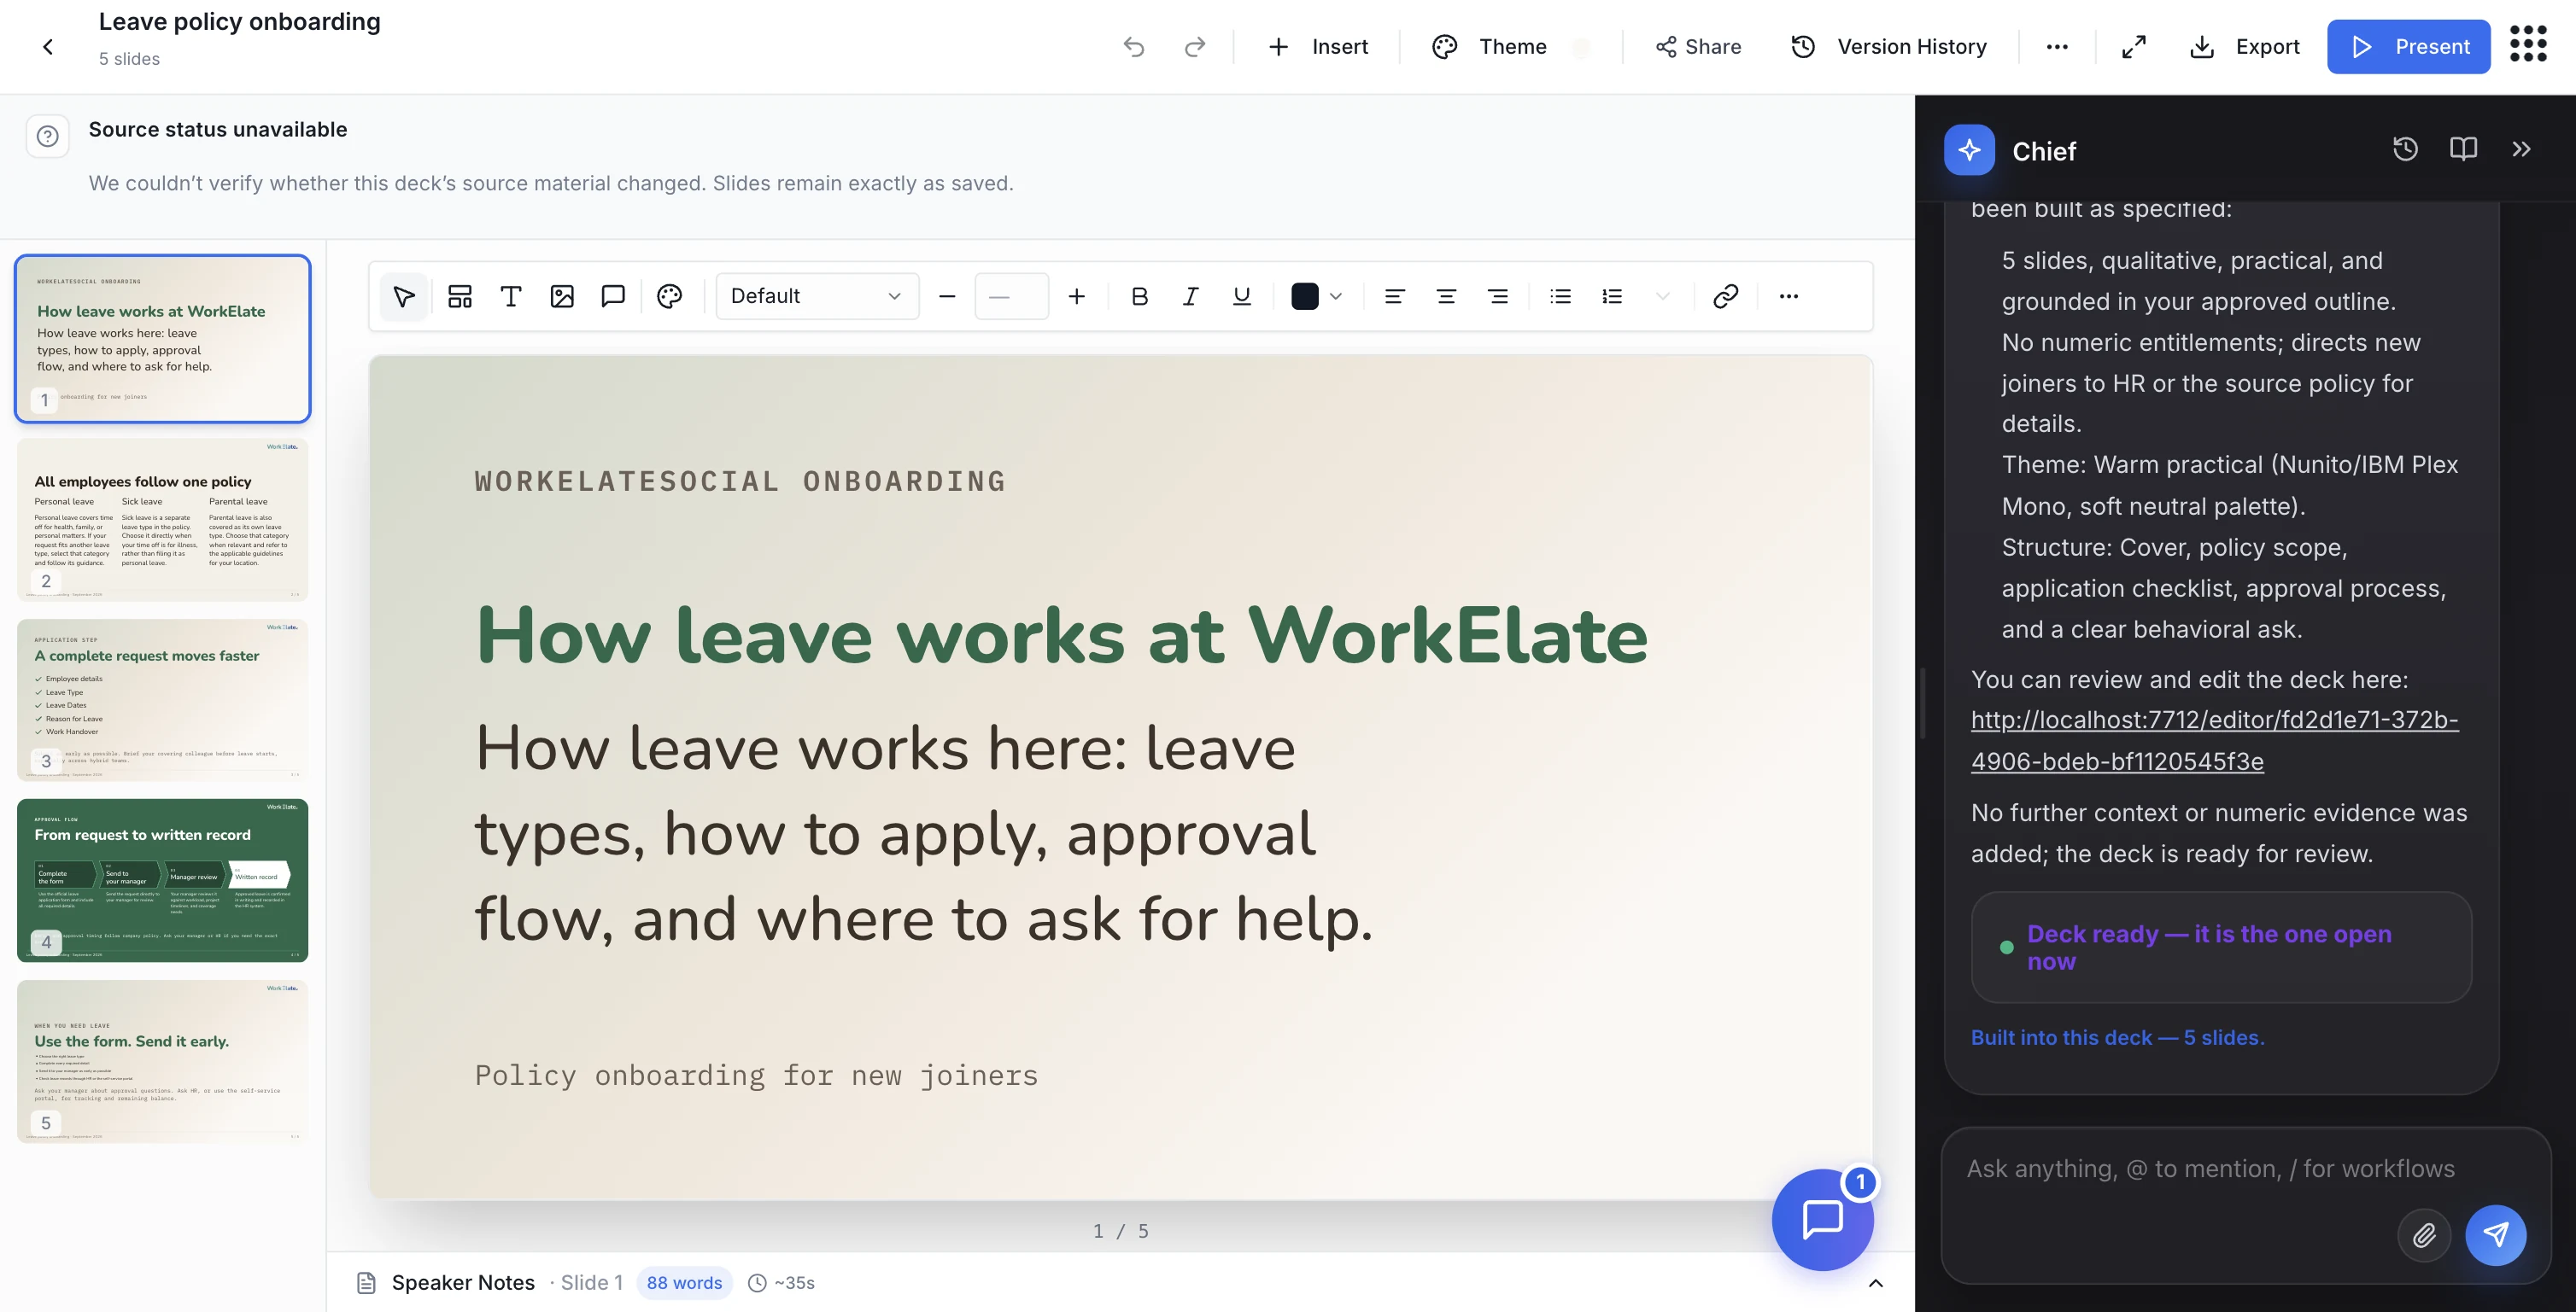Select slide 2 'All employees follow one policy'
This screenshot has height=1312, width=2576.
[x=162, y=520]
